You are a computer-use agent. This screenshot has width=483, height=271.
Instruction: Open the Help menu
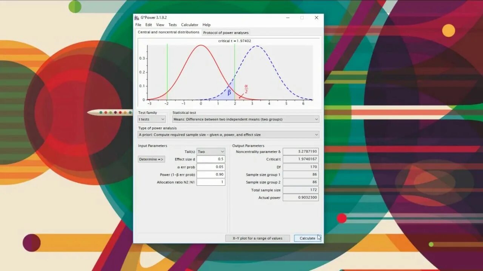point(206,25)
